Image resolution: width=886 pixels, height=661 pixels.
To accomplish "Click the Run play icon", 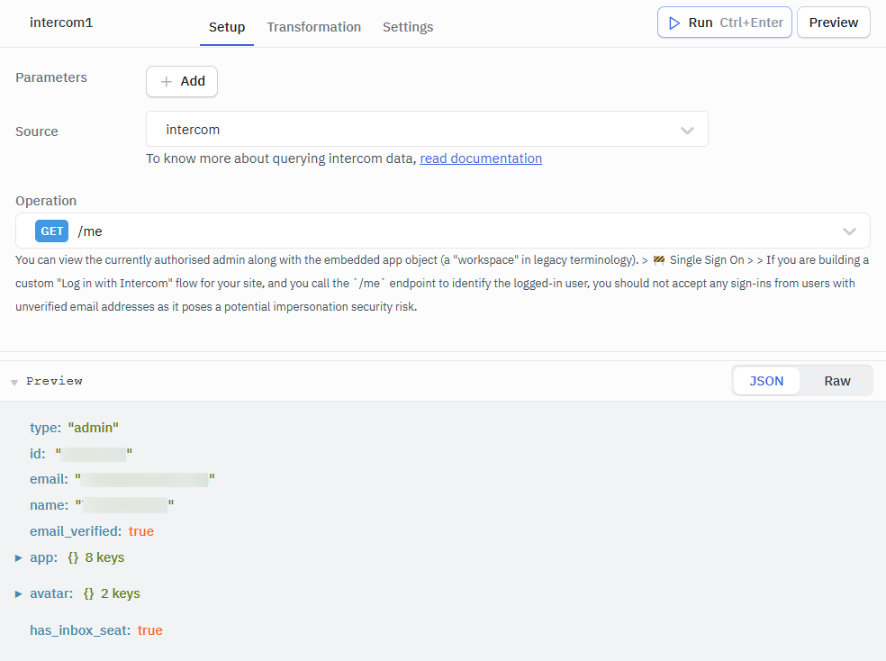I will (x=674, y=23).
